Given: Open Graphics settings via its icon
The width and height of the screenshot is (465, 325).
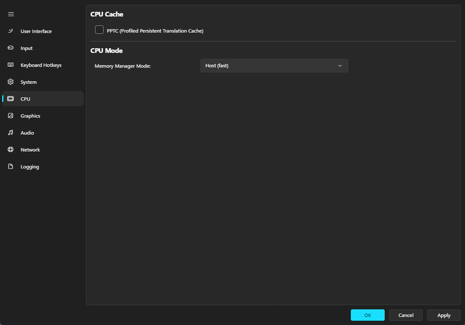Looking at the screenshot, I should (11, 116).
